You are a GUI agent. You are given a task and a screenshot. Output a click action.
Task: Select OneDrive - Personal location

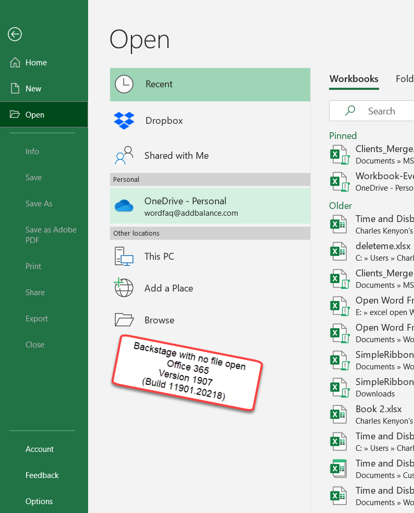coord(210,206)
